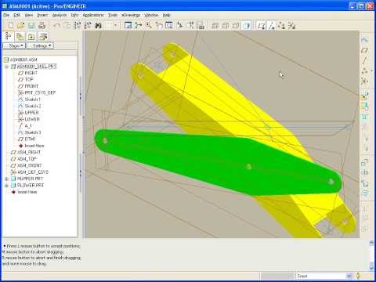Click the Spin Center icon

[x=138, y=25]
